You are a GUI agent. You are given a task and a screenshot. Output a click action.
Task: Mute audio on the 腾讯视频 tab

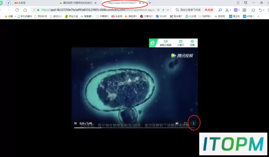click(95, 3)
